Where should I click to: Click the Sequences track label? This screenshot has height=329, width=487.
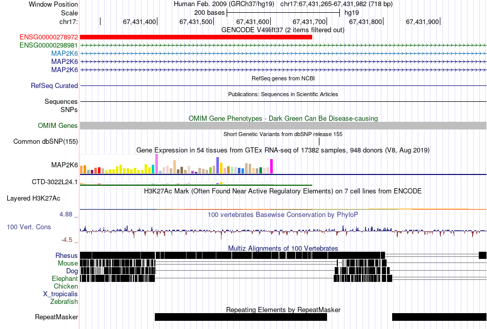click(x=61, y=101)
